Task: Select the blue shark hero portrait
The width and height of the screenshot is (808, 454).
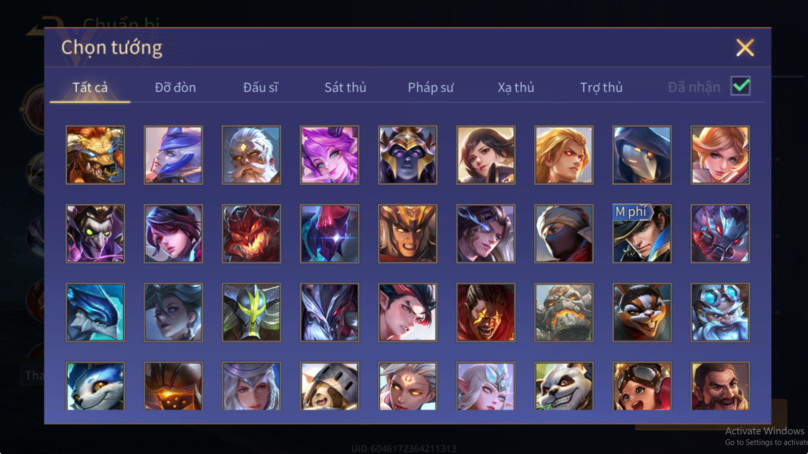Action: pyautogui.click(x=95, y=312)
